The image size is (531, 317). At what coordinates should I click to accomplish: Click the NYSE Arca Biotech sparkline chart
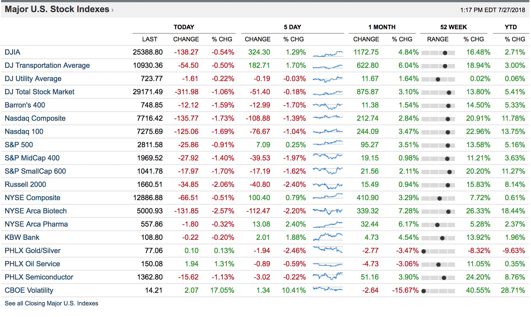click(x=328, y=211)
